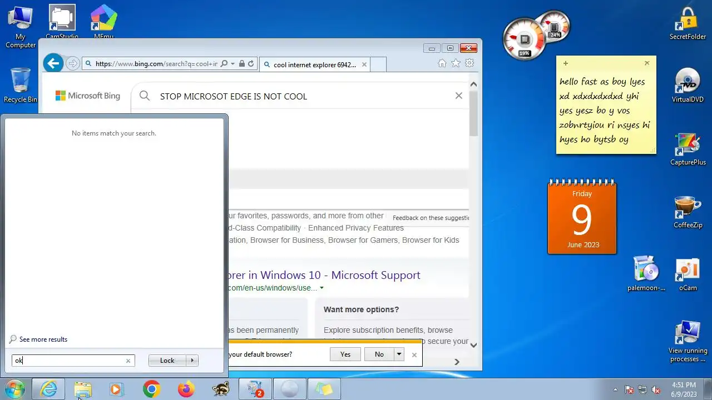Viewport: 712px width, 400px height.
Task: Open 'Microsoft Support' search result link
Action: click(324, 275)
